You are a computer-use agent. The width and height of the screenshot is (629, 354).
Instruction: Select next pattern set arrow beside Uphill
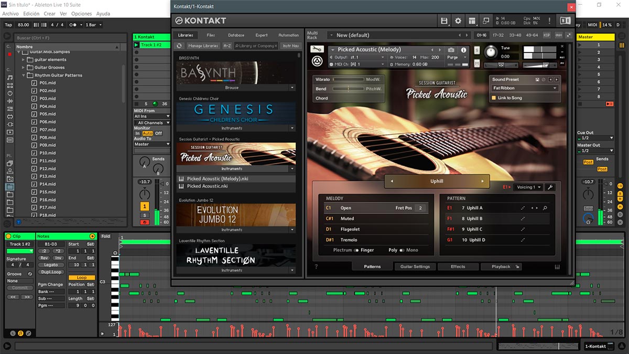[483, 181]
